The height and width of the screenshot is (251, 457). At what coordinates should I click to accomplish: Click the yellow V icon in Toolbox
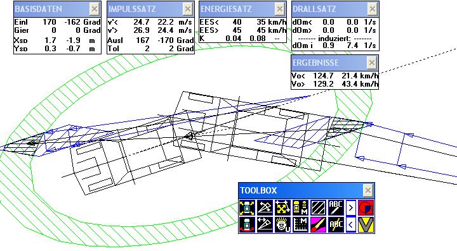click(366, 224)
